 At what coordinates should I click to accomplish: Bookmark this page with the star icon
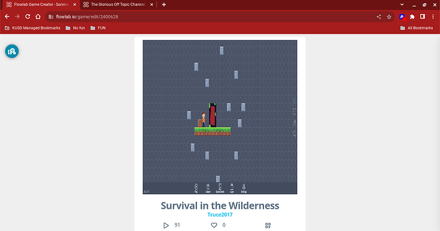389,17
